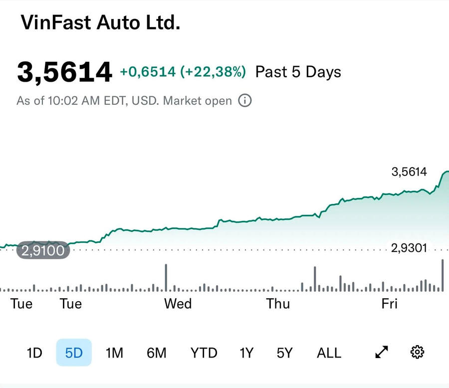Click the Fri marker on the timeline
The width and height of the screenshot is (449, 388).
389,304
